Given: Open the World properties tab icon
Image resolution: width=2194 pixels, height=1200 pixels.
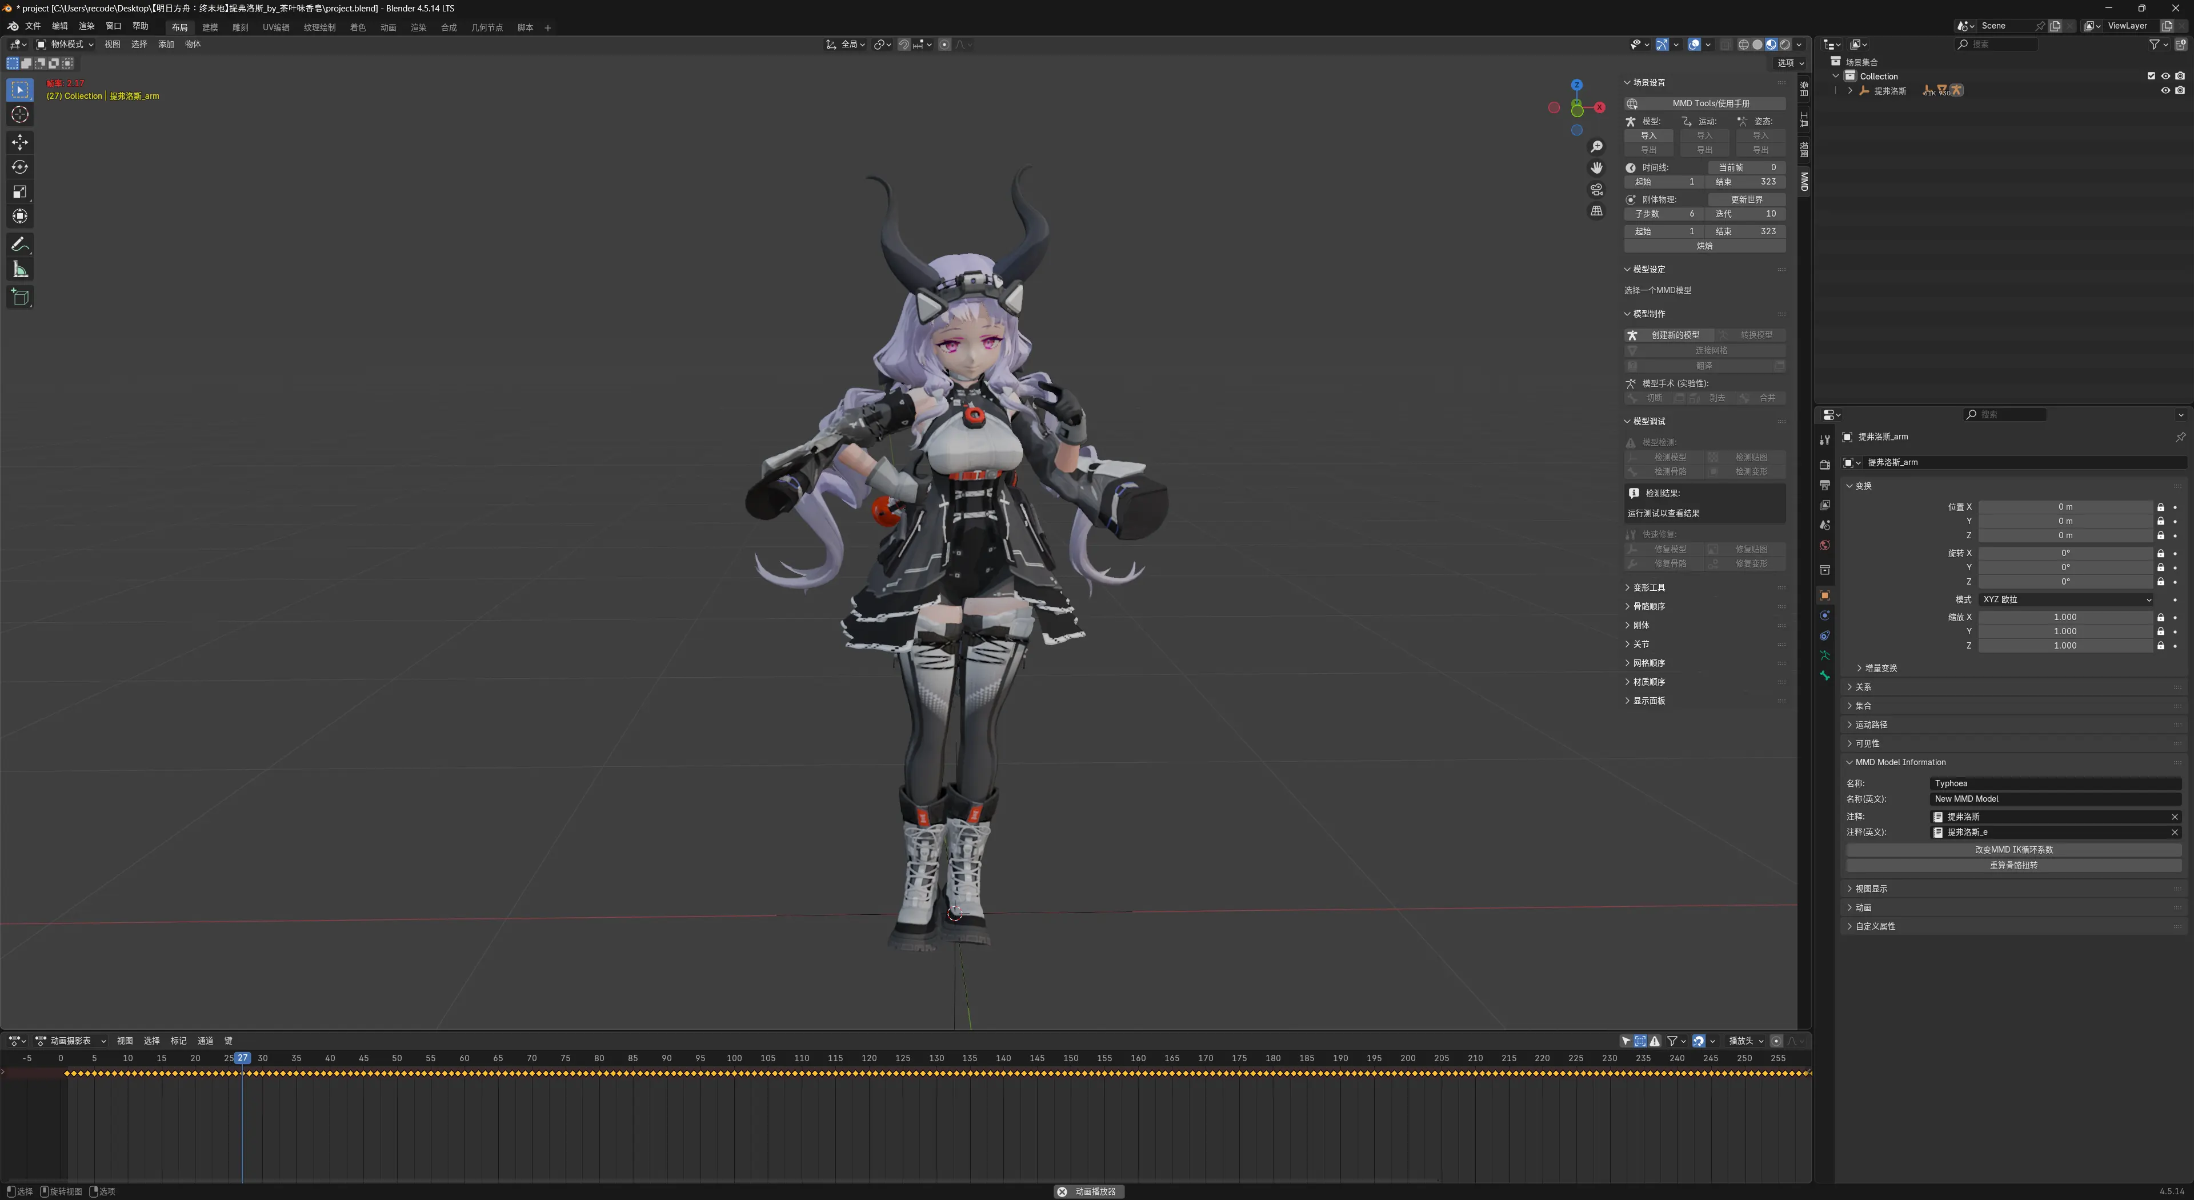Looking at the screenshot, I should click(1824, 545).
